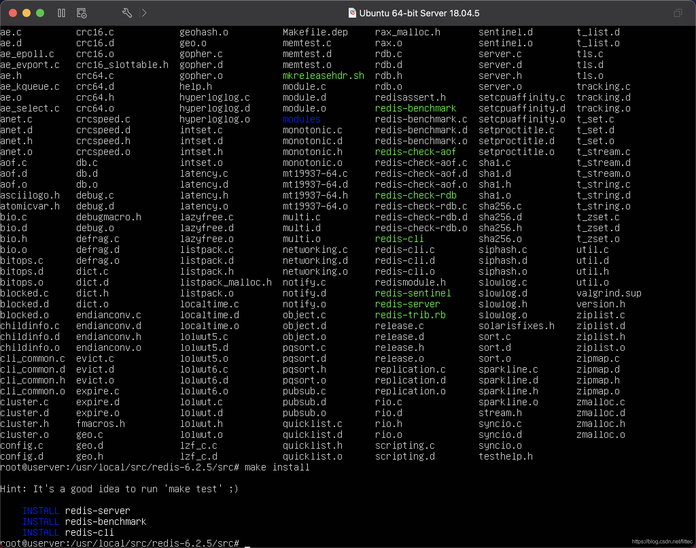Click window title Ubuntu 64-bit Server 18.04.5
This screenshot has width=696, height=548.
point(419,13)
